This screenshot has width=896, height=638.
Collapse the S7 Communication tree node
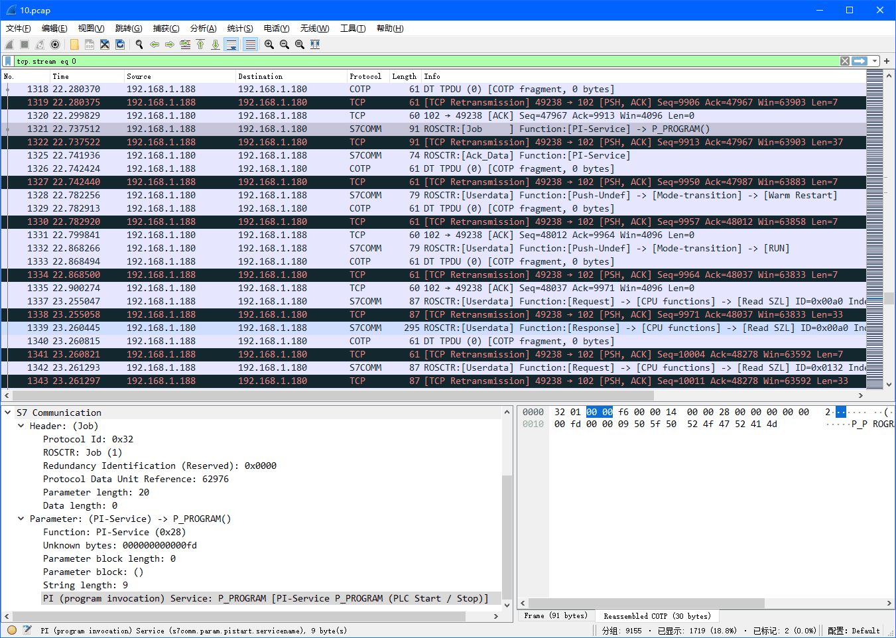[x=8, y=413]
